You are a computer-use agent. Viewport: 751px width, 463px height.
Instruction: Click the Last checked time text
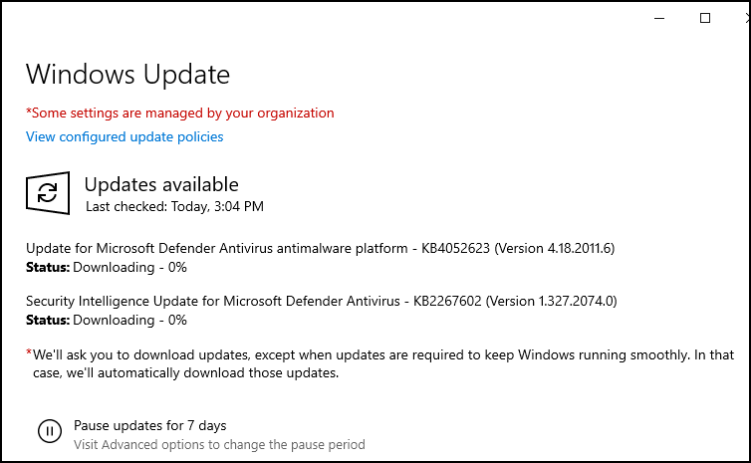pyautogui.click(x=175, y=206)
